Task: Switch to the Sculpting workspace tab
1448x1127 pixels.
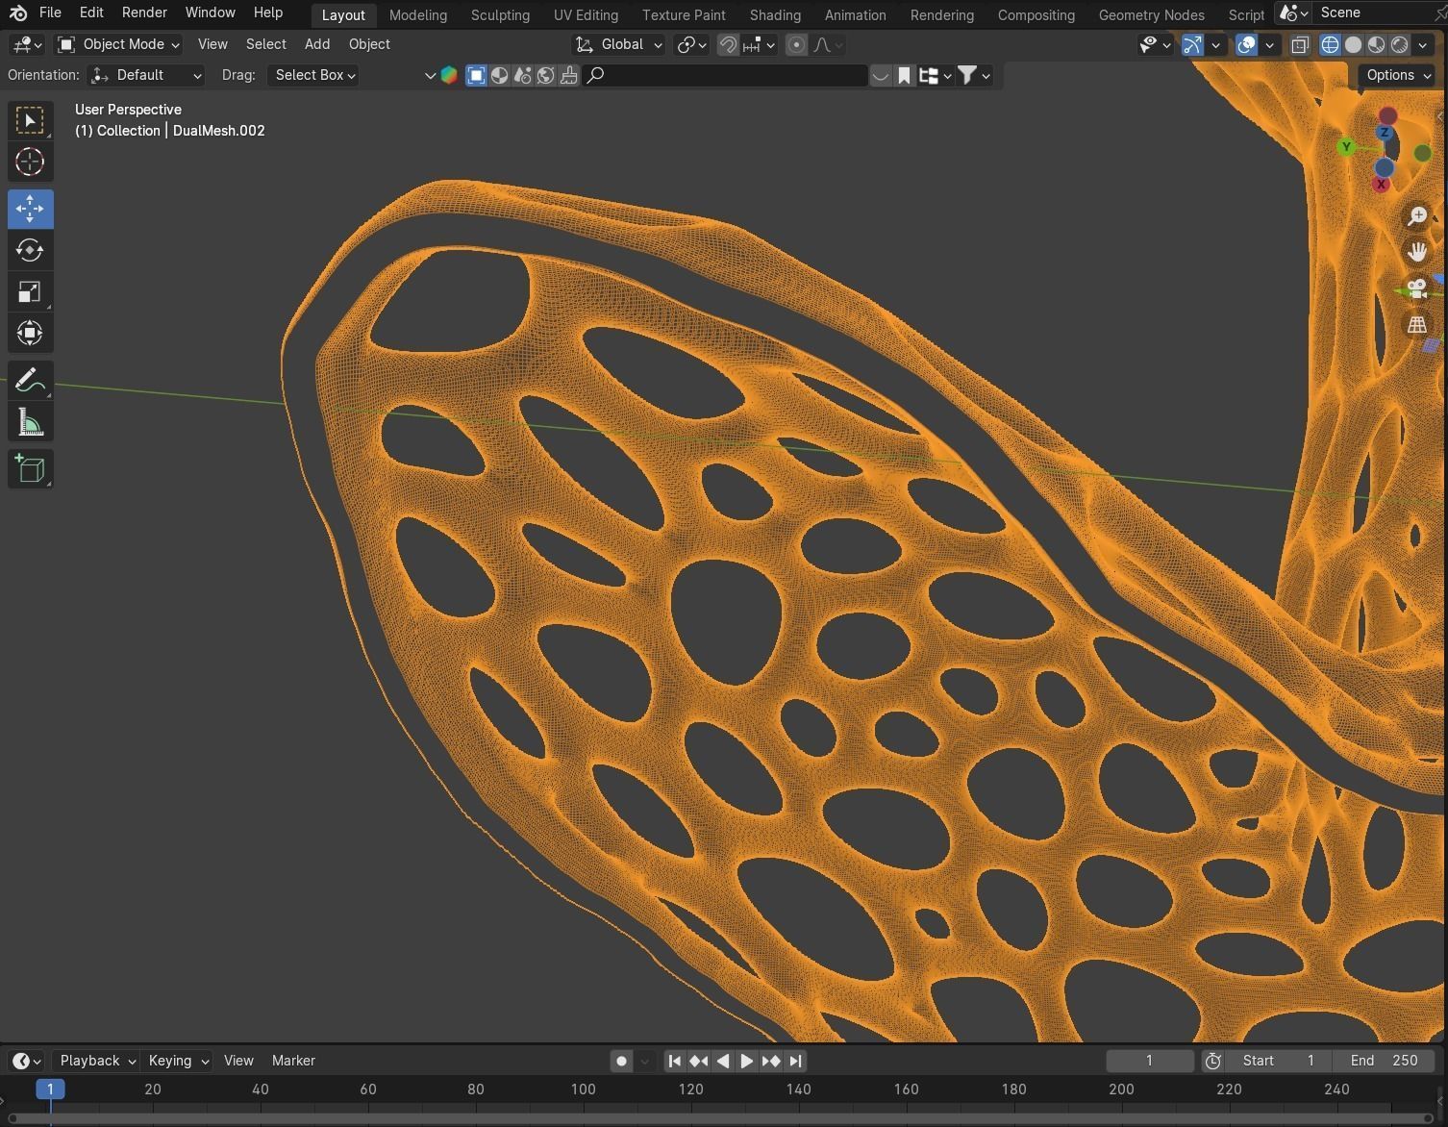Action: [x=500, y=14]
